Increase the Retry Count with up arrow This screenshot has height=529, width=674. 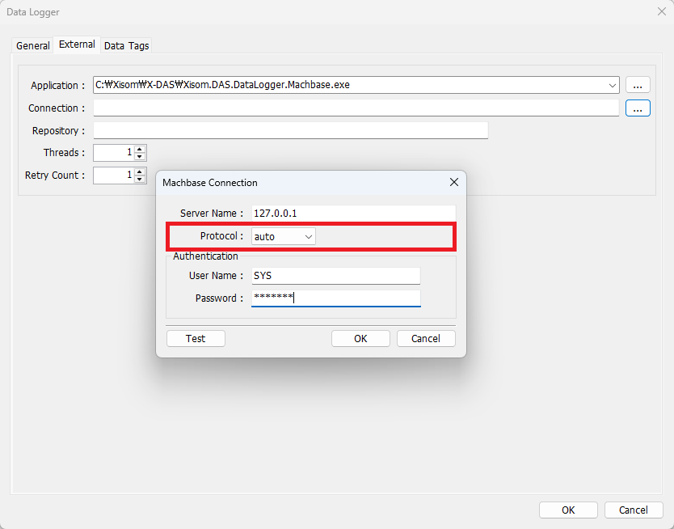point(141,171)
